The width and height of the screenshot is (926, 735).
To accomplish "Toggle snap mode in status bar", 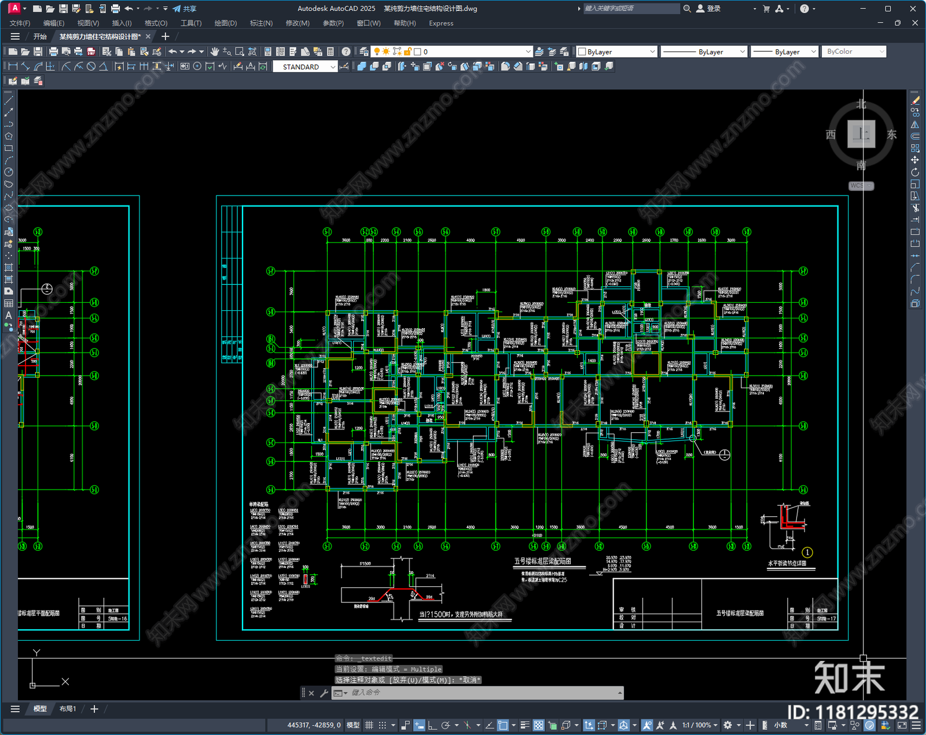I will (383, 725).
